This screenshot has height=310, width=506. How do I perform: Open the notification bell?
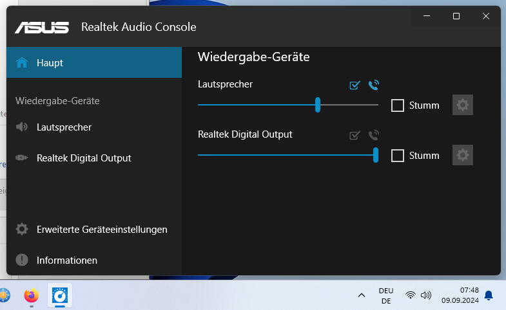489,295
